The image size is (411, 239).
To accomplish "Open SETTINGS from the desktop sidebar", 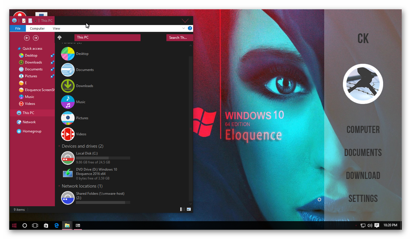I will 363,198.
